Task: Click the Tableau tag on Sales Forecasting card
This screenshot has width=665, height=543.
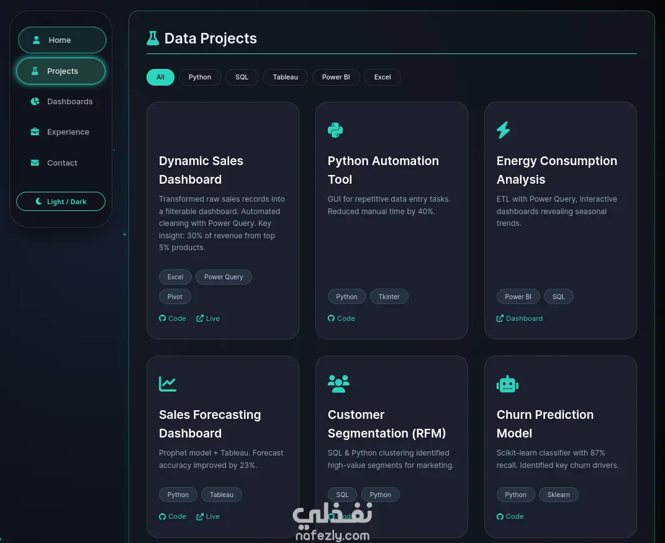Action: click(222, 495)
